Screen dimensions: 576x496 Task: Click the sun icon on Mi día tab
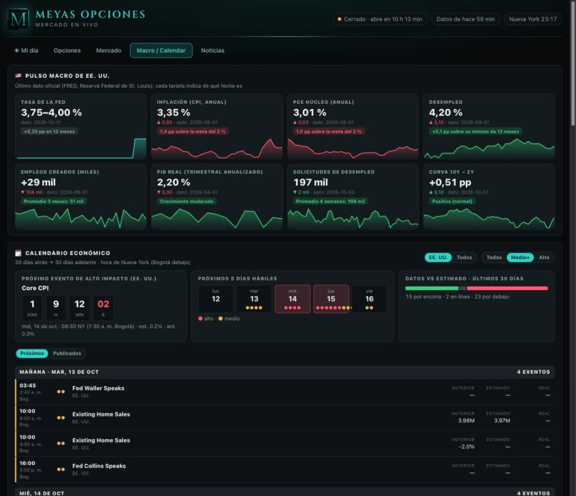17,50
